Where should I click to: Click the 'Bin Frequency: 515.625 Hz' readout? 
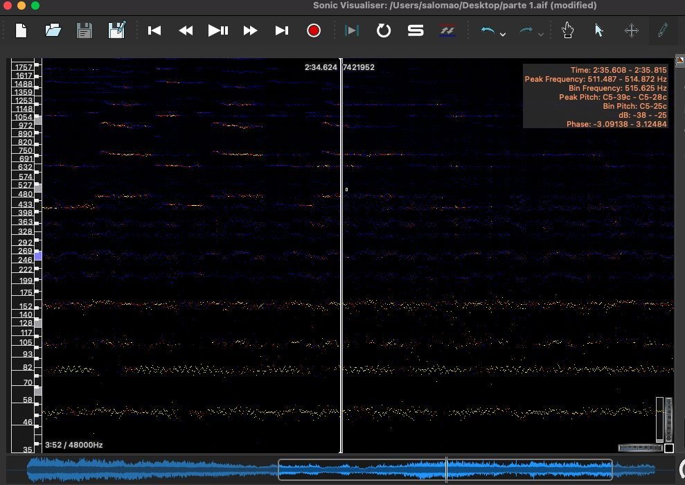tap(617, 88)
